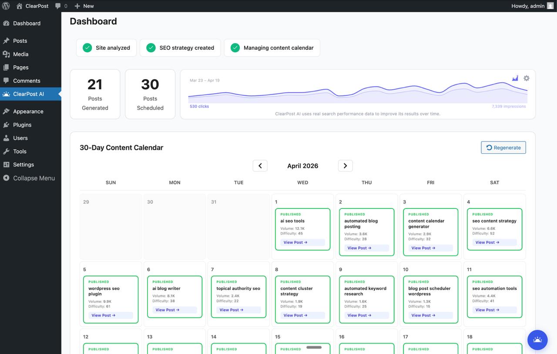
Task: Click the Users person icon
Action: click(6, 138)
